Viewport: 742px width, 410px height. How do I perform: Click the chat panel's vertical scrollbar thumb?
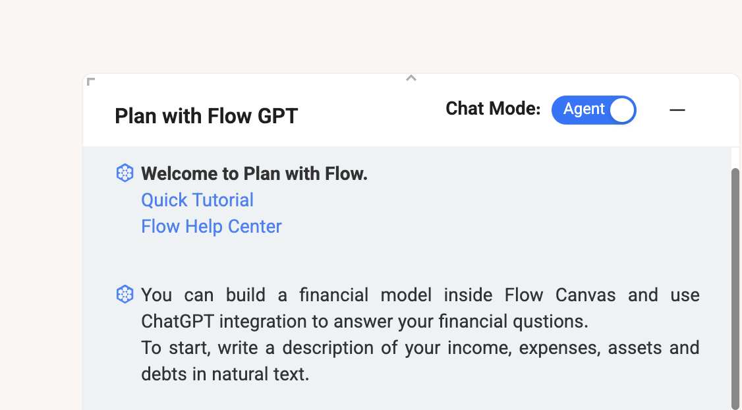click(x=735, y=289)
